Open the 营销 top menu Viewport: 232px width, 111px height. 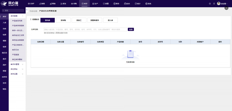(52, 3)
